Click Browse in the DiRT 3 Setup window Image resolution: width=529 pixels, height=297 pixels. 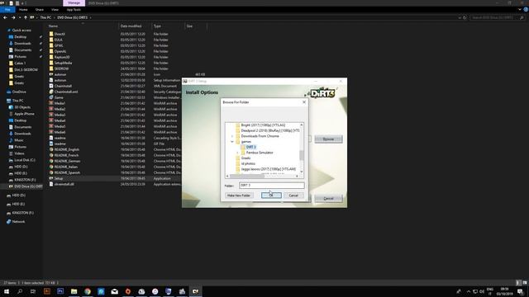click(x=328, y=139)
